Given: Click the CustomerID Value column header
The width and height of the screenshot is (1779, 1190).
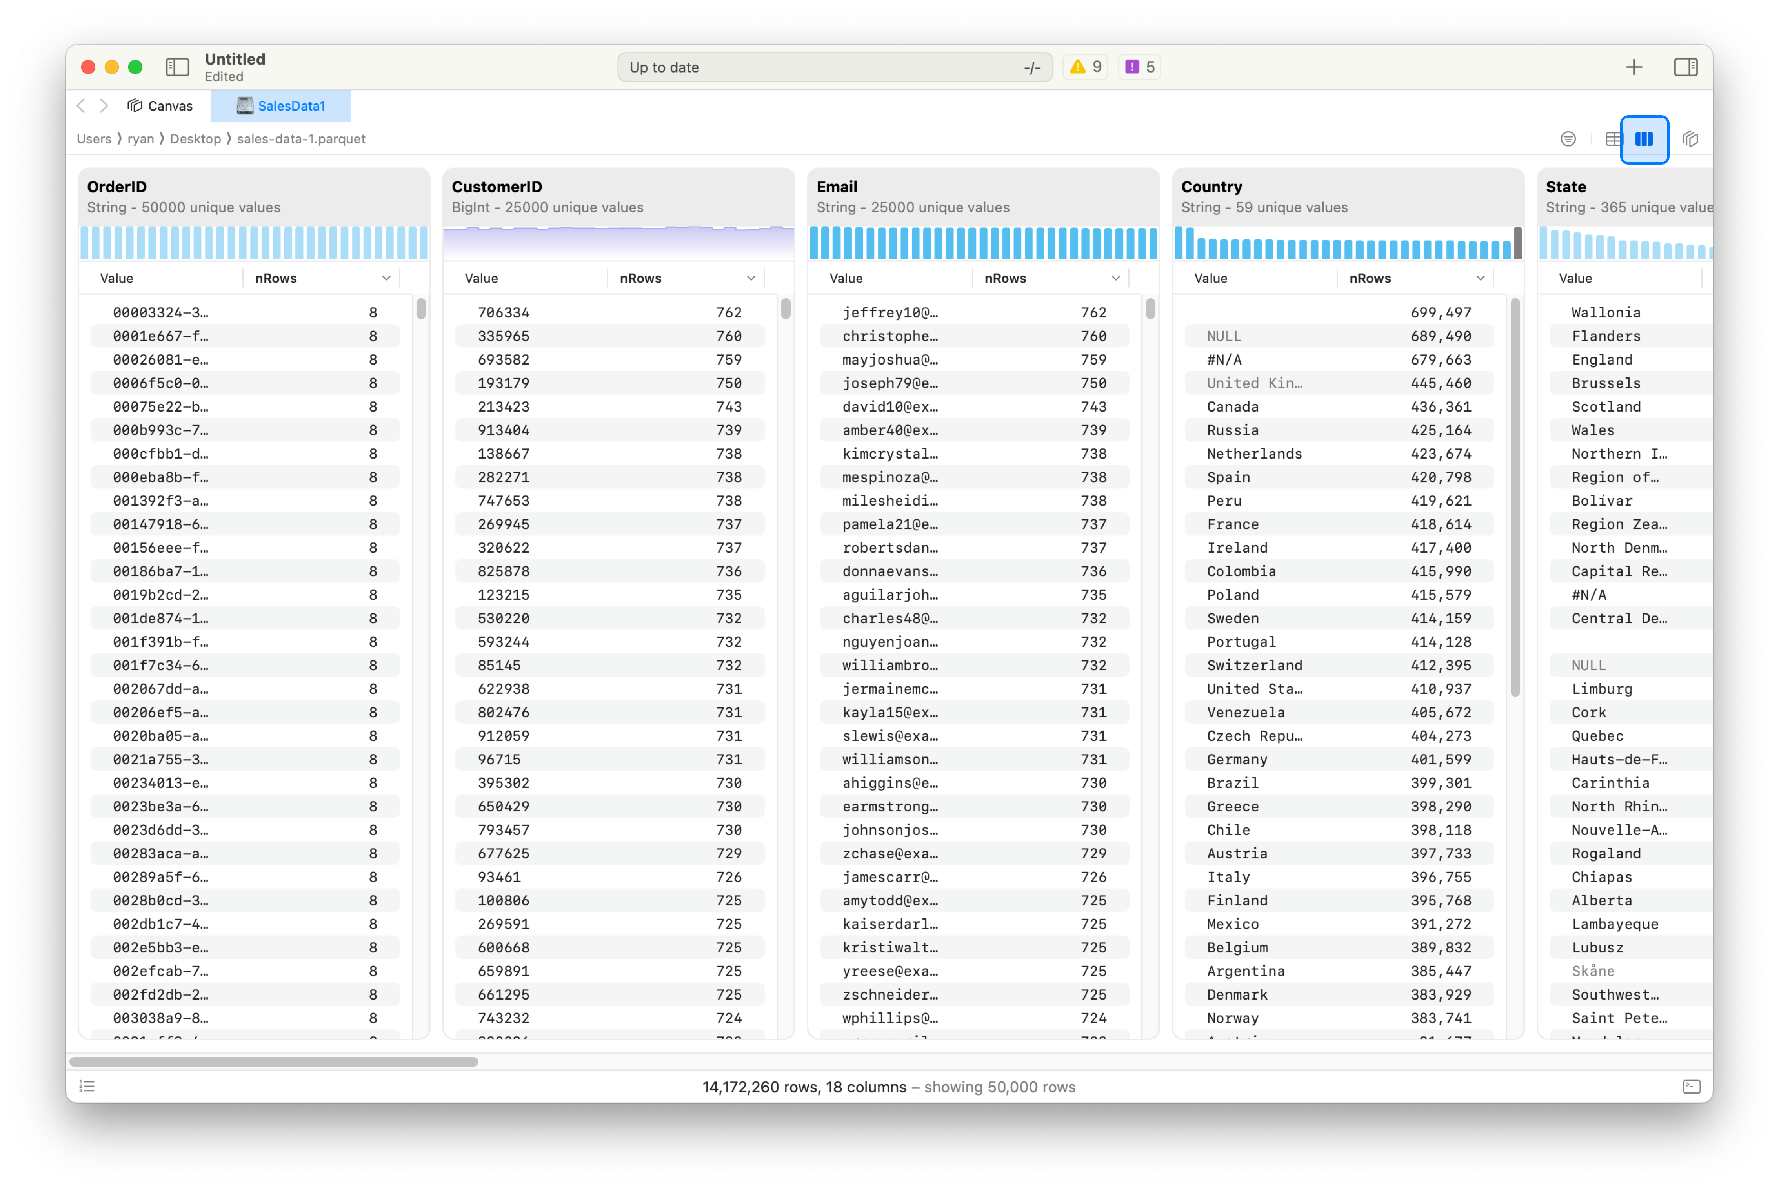Looking at the screenshot, I should (481, 279).
